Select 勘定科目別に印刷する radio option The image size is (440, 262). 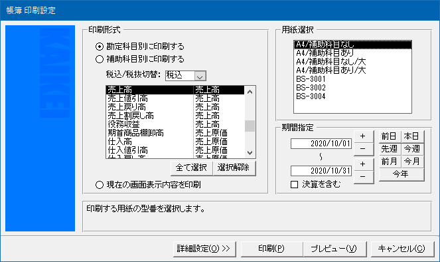pyautogui.click(x=100, y=47)
